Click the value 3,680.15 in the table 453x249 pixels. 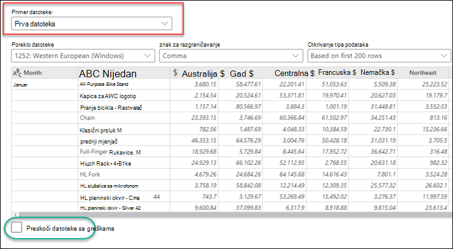[x=205, y=84]
